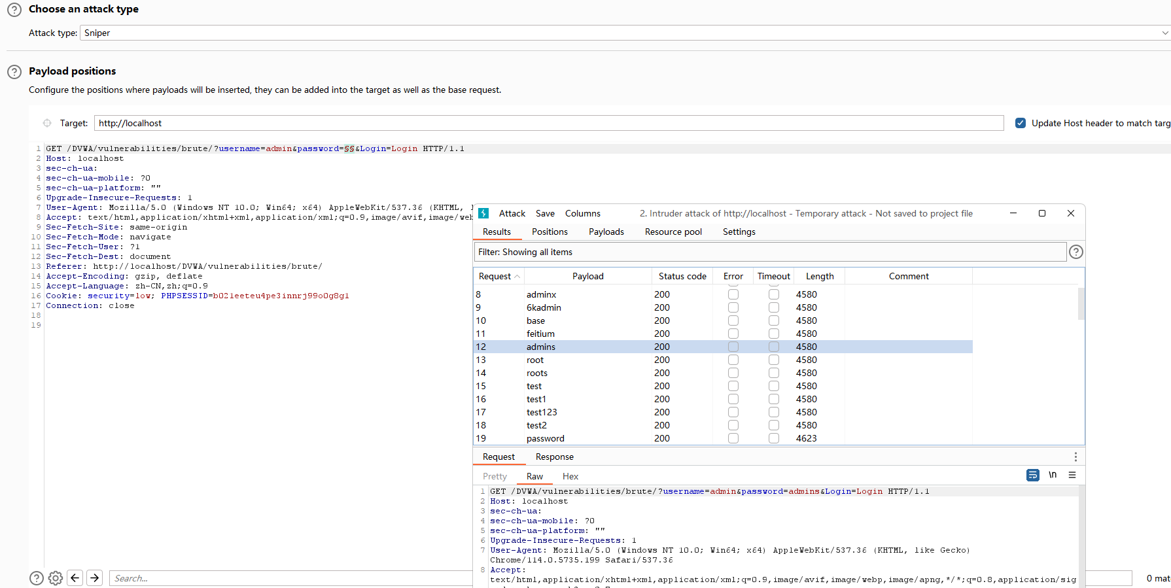The image size is (1171, 588).
Task: Switch viewer to Raw view
Action: (534, 476)
